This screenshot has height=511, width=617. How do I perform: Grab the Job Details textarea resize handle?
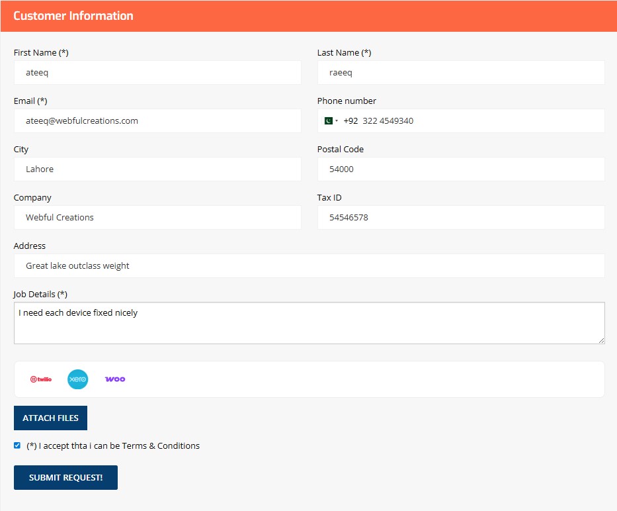[601, 340]
